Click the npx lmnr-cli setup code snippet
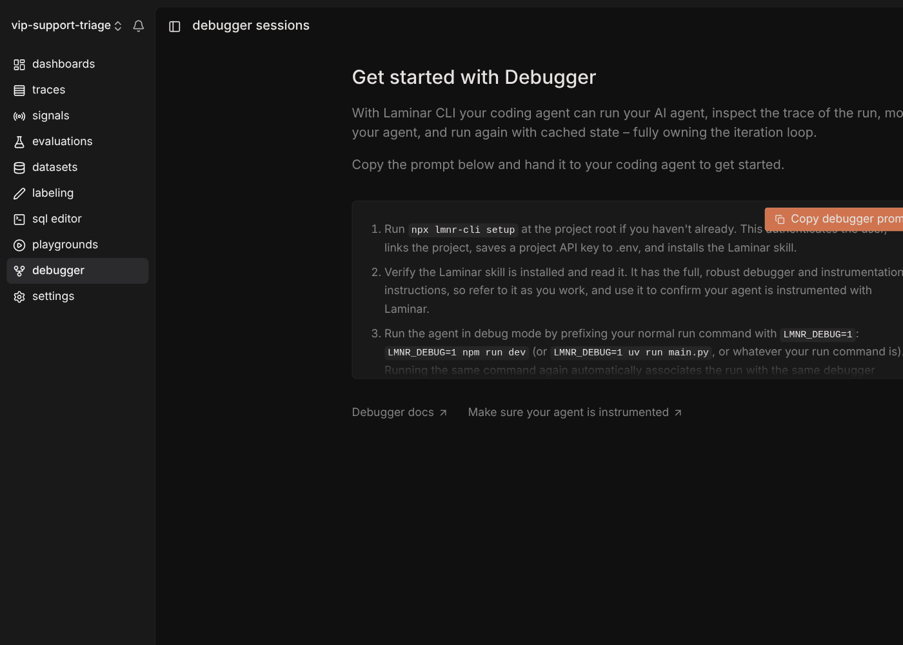Viewport: 903px width, 645px height. click(x=463, y=230)
